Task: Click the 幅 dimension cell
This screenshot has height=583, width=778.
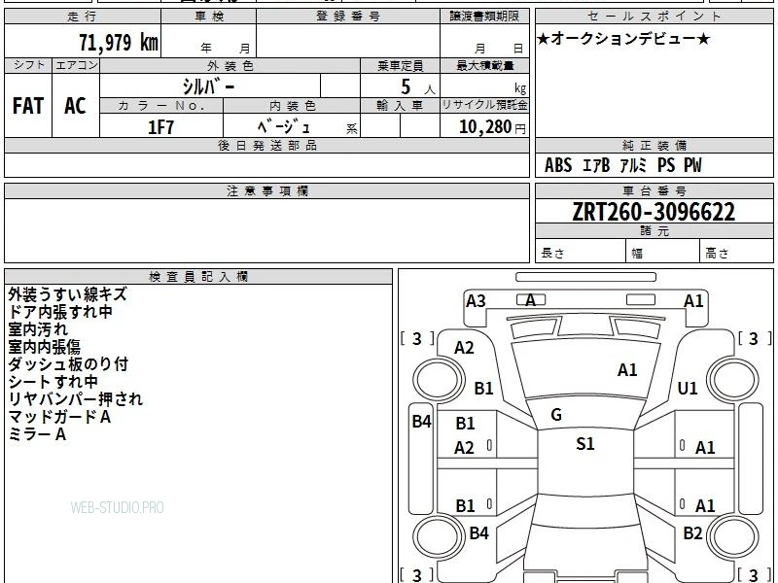Action: (x=663, y=252)
